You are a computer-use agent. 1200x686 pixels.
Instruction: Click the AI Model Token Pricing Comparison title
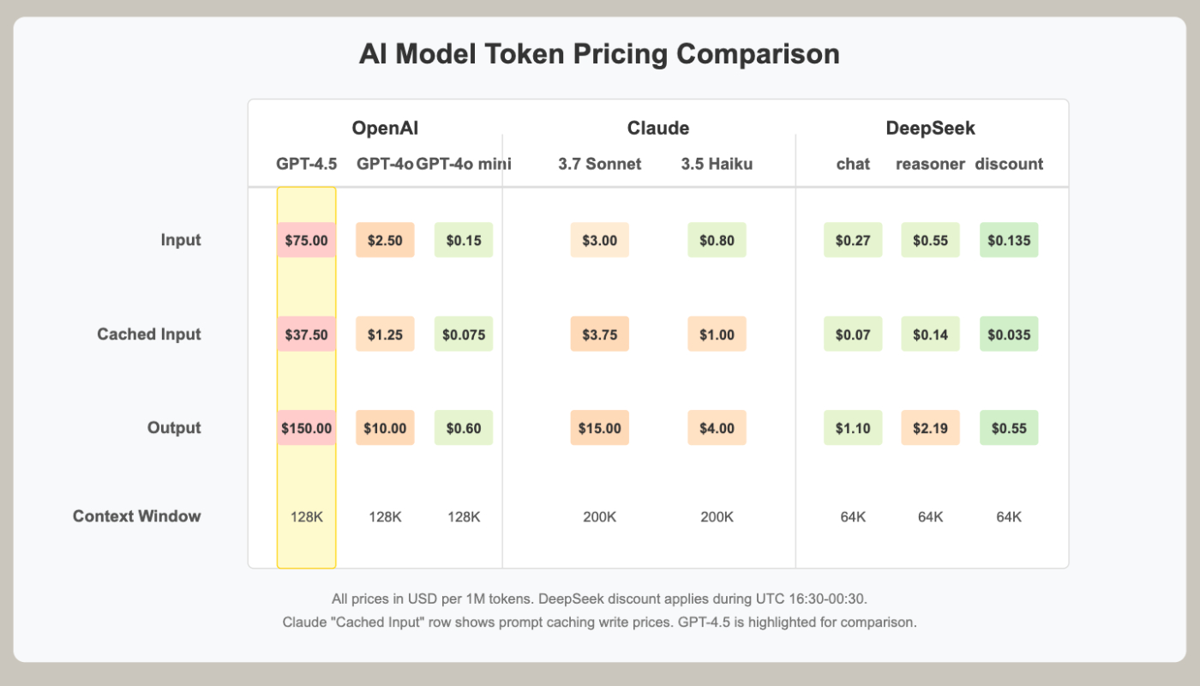click(x=599, y=54)
